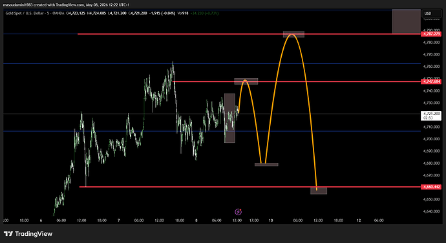Viewport: 446px width, 243px height.
Task: Click the 4,640.000 price scale label
Action: tap(432, 211)
